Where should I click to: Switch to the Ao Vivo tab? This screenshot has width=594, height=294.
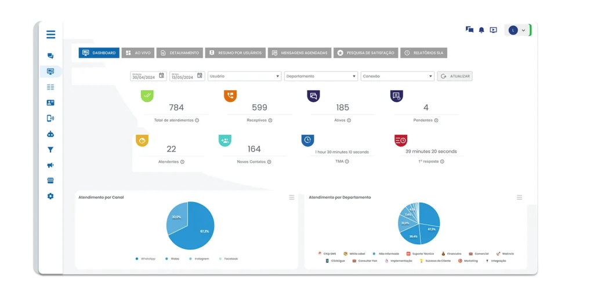pyautogui.click(x=138, y=53)
